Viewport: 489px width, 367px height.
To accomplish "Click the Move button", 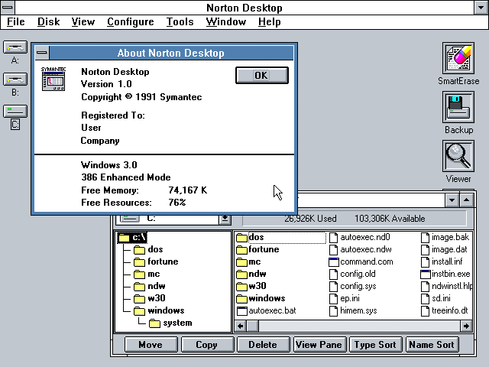I will coord(151,345).
